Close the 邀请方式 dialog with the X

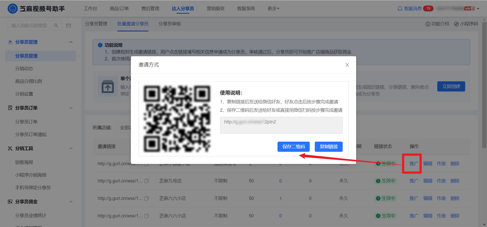point(347,65)
